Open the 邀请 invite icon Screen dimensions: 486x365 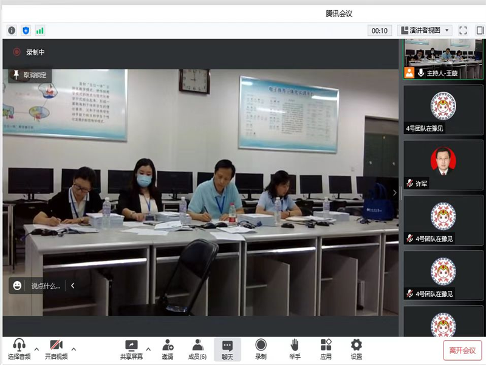coord(167,349)
